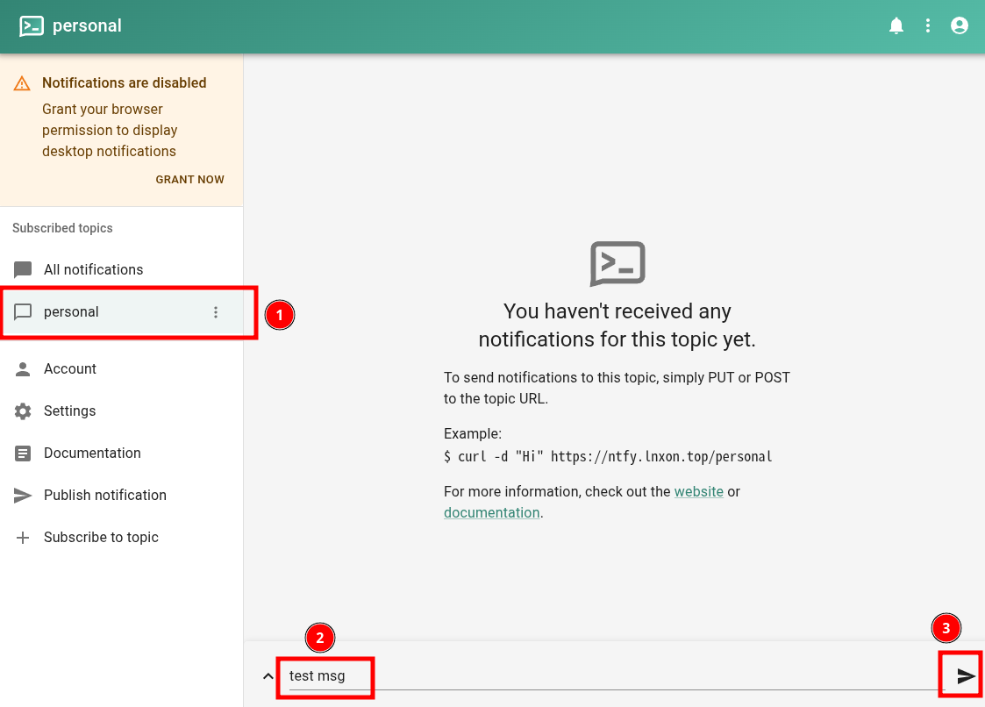The height and width of the screenshot is (707, 985).
Task: Click the orange warning triangle icon
Action: 22,83
